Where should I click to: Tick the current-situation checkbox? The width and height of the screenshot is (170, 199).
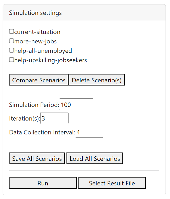12,32
